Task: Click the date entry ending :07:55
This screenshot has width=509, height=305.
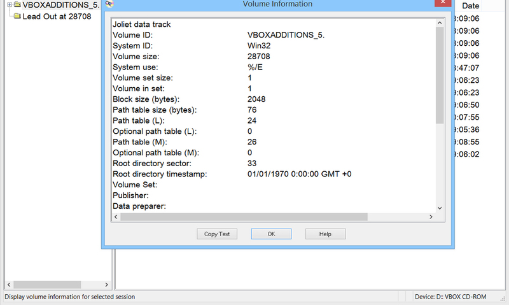Action: 467,117
